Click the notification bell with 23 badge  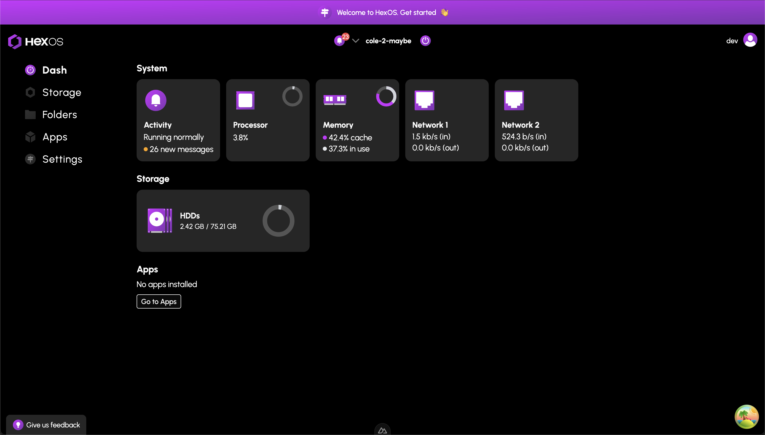(340, 41)
